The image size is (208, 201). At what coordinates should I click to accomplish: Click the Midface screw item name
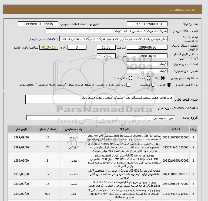(x=124, y=194)
